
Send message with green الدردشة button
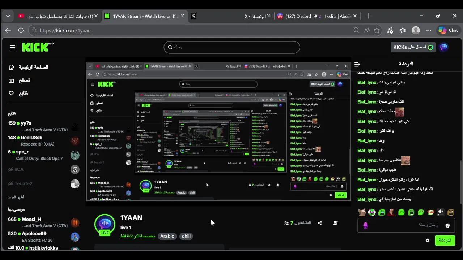coord(445,240)
